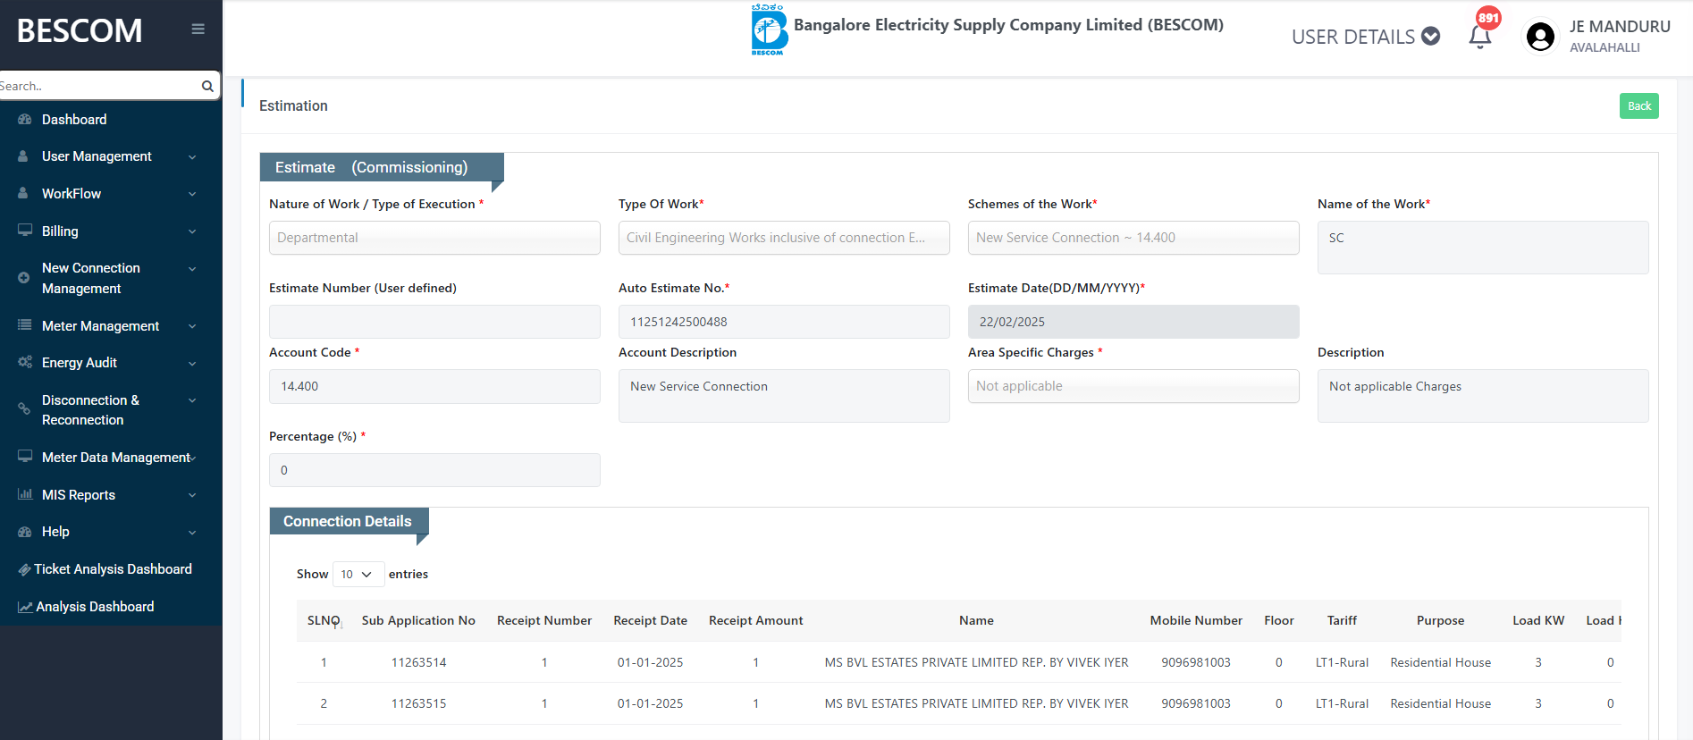Click sub application number 11263514
The width and height of the screenshot is (1693, 740).
click(418, 662)
